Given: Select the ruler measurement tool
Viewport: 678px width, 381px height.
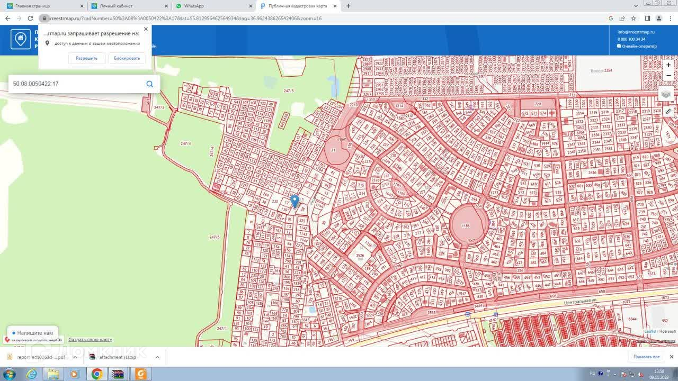Looking at the screenshot, I should point(668,112).
